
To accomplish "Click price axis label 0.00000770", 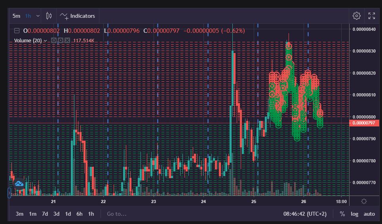I will tap(364, 183).
